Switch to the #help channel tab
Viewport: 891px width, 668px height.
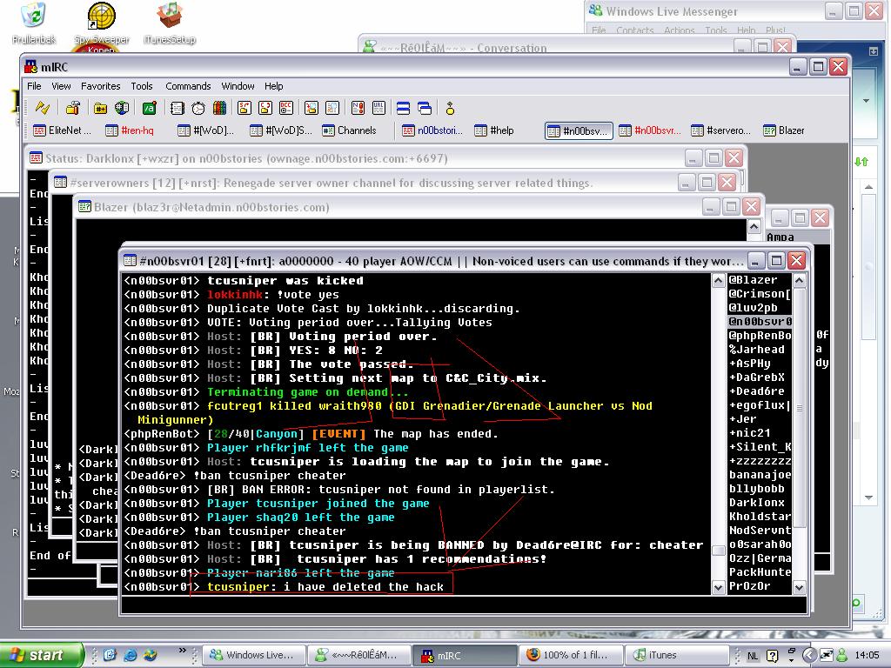(x=494, y=130)
